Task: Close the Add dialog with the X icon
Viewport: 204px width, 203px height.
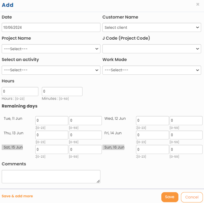Action: [x=198, y=4]
